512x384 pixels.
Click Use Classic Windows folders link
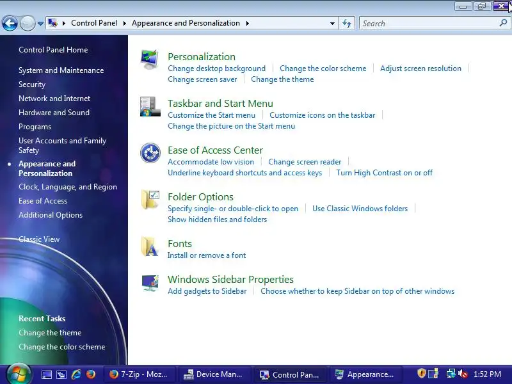[360, 209]
